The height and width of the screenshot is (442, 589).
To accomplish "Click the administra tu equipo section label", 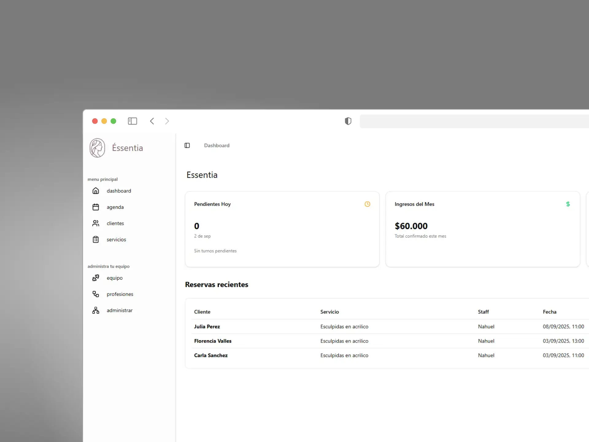I will click(108, 266).
